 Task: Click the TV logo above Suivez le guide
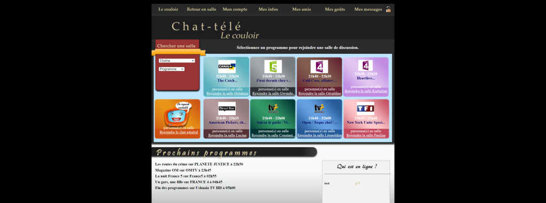pos(273,108)
